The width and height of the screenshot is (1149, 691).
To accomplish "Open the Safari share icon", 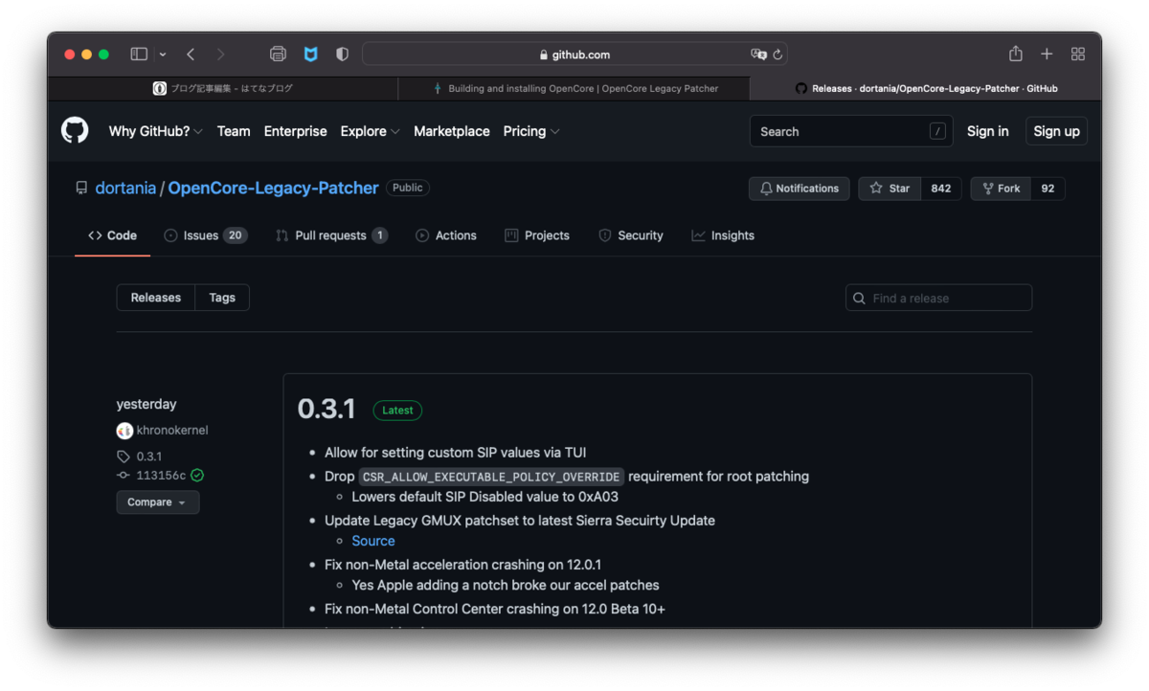I will point(1016,54).
